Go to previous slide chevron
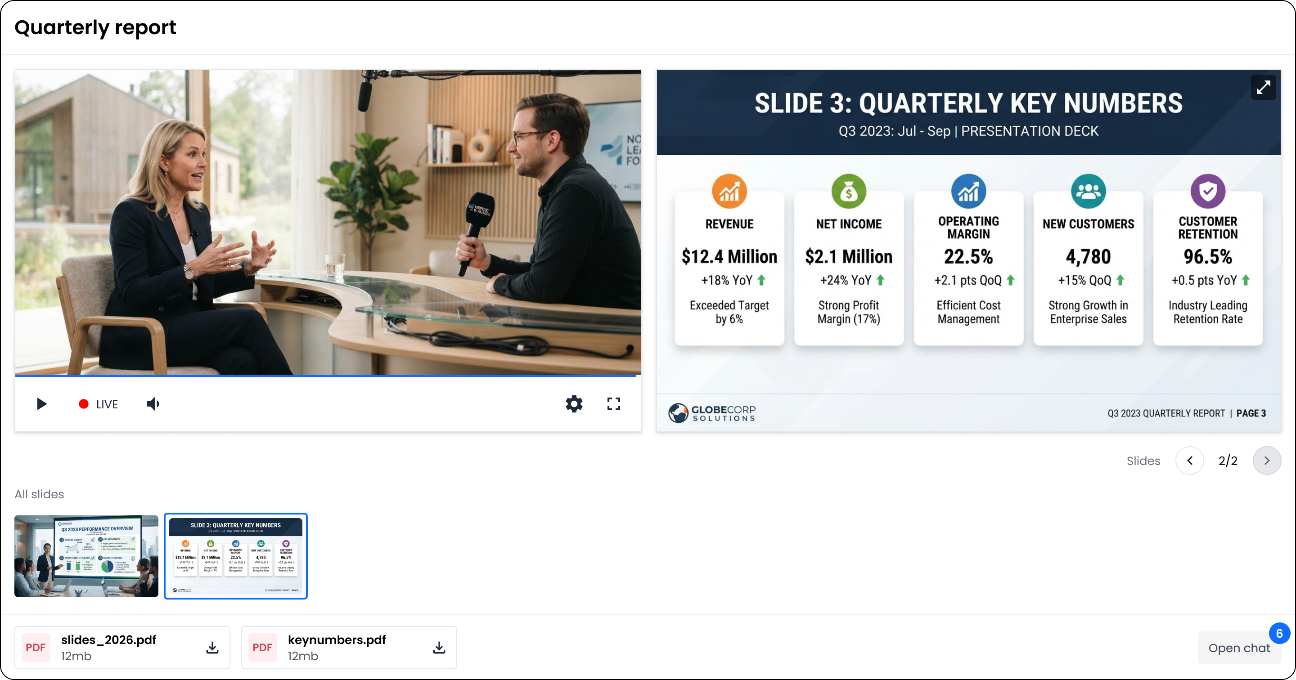This screenshot has height=680, width=1296. coord(1190,461)
